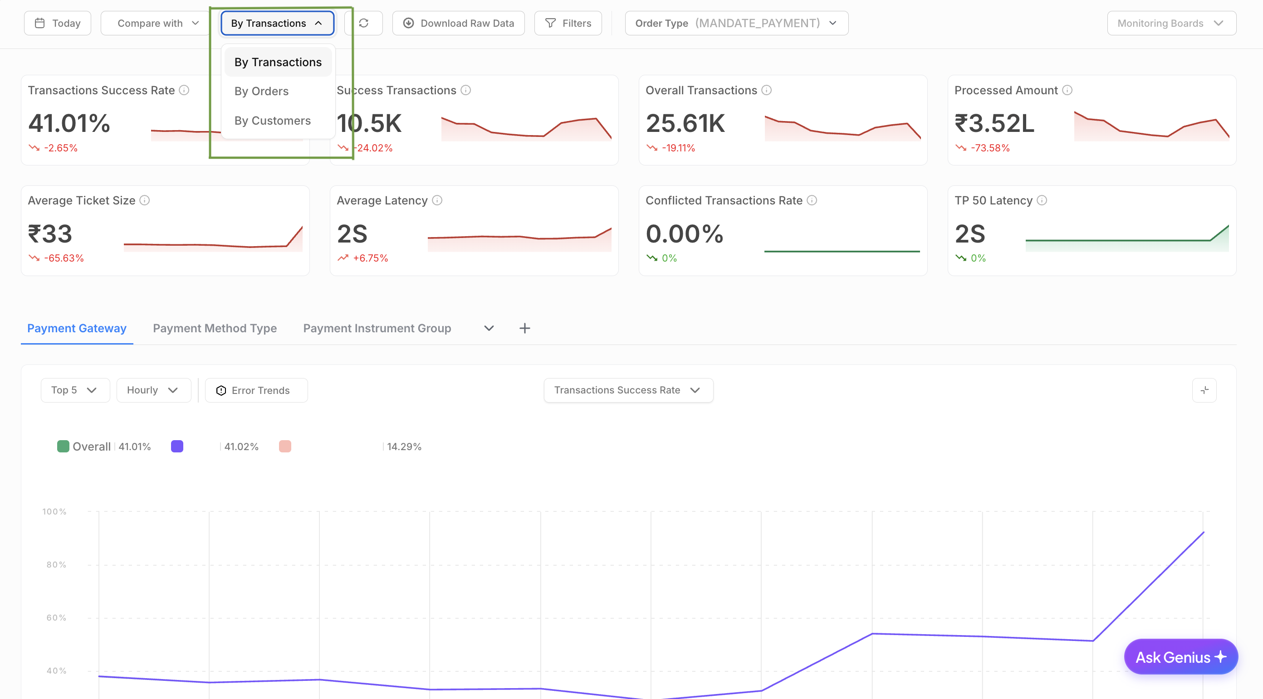This screenshot has height=699, width=1263.
Task: Toggle the purple 41.02% legend series
Action: click(x=177, y=446)
